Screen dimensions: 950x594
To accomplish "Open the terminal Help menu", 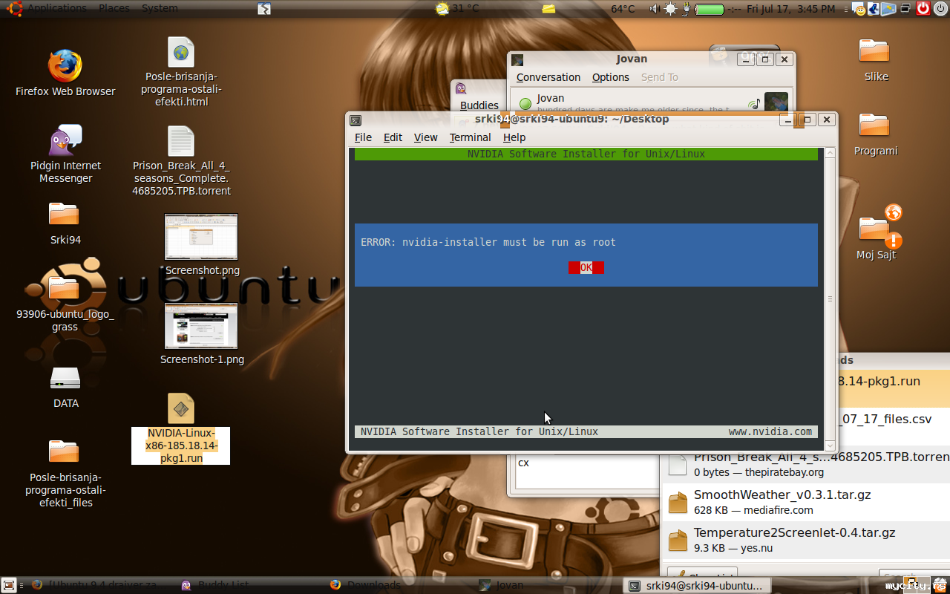I will click(x=514, y=137).
